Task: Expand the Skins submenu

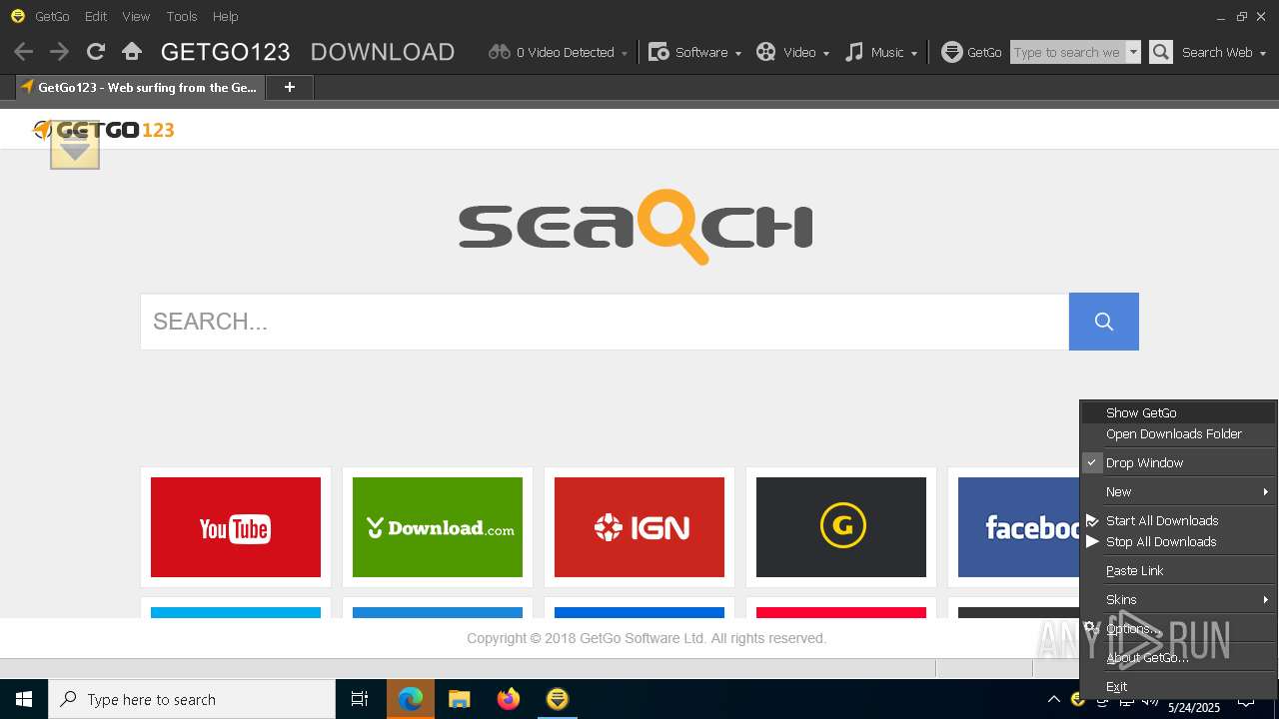Action: [x=1178, y=600]
